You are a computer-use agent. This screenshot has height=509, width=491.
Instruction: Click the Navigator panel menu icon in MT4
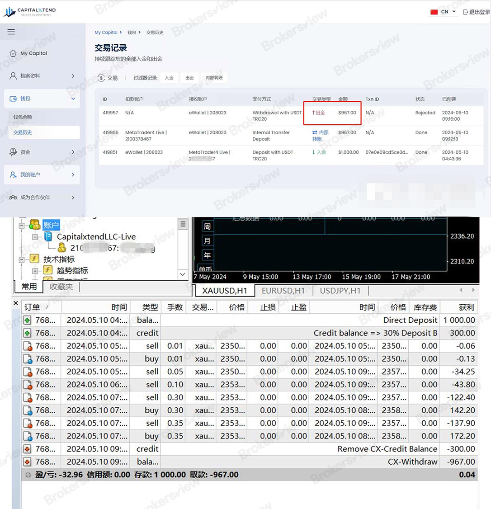pyautogui.click(x=183, y=224)
